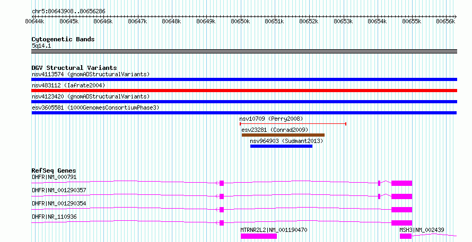Click the 80648k ruler tick label

172,21
